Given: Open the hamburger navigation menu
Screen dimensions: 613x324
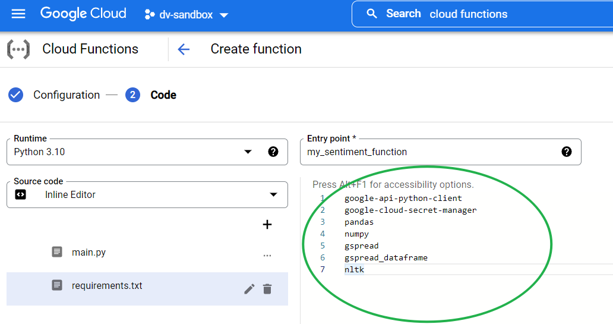Looking at the screenshot, I should tap(18, 14).
